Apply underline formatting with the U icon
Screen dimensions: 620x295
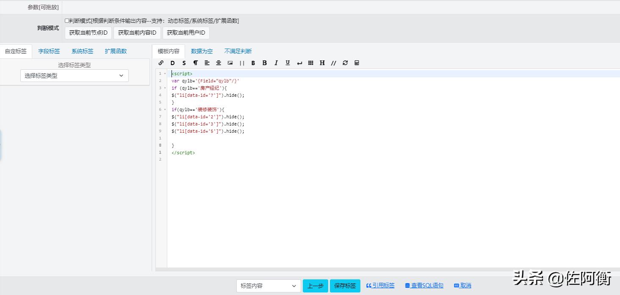[x=287, y=63]
